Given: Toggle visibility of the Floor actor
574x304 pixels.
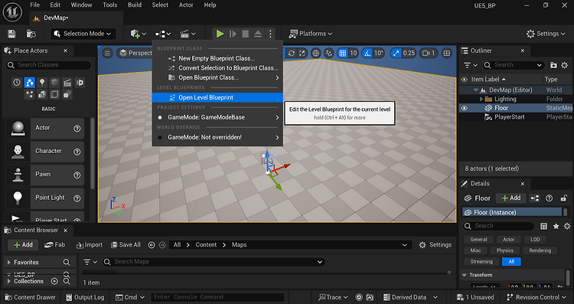Looking at the screenshot, I should click(x=465, y=108).
